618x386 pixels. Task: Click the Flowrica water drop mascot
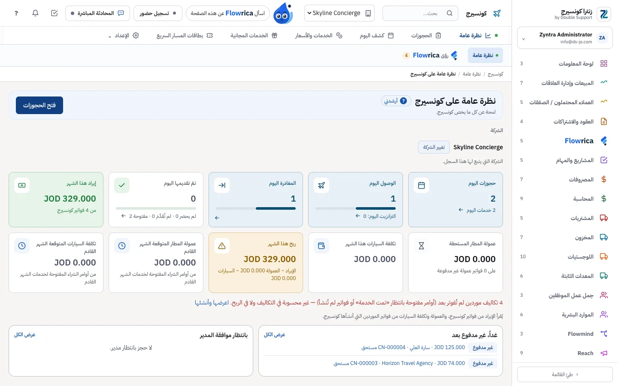click(283, 13)
